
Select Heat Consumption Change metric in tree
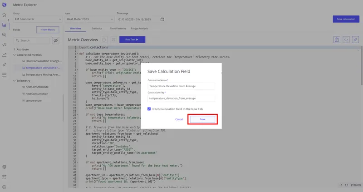43,61
